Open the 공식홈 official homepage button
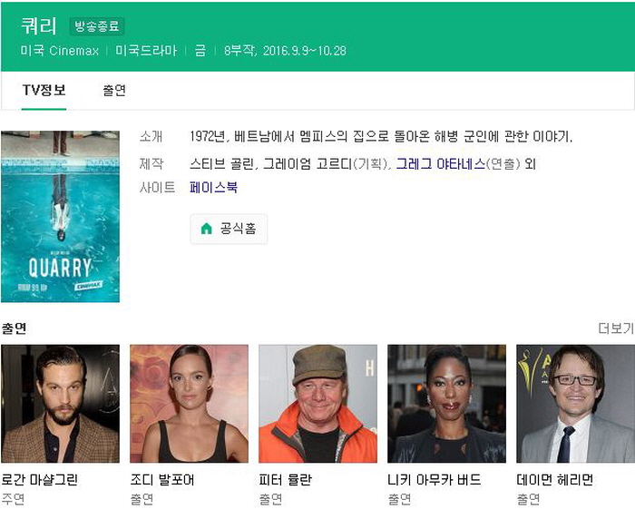The image size is (635, 509). point(229,229)
